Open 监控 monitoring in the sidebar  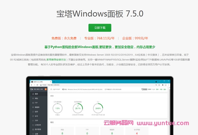point(37,112)
